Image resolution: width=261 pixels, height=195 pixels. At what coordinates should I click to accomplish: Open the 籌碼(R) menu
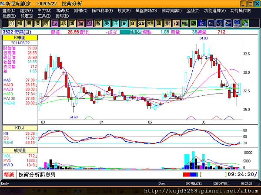pos(63,10)
